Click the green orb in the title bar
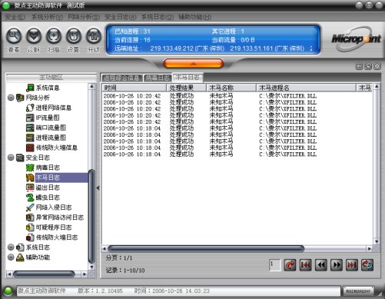The height and width of the screenshot is (299, 385). 6,5
